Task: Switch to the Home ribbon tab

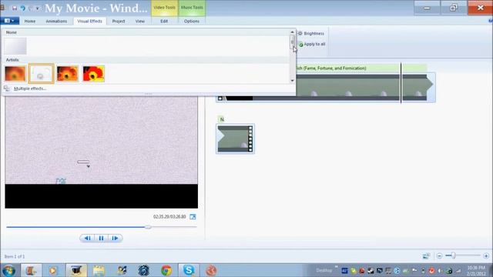Action: (x=30, y=21)
